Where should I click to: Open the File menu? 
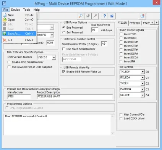point(5,10)
